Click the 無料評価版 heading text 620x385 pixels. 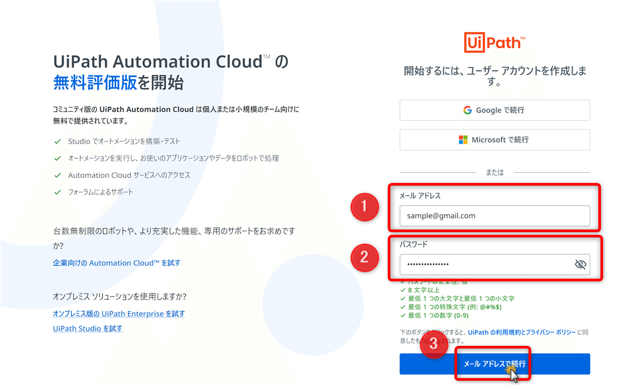pyautogui.click(x=95, y=82)
